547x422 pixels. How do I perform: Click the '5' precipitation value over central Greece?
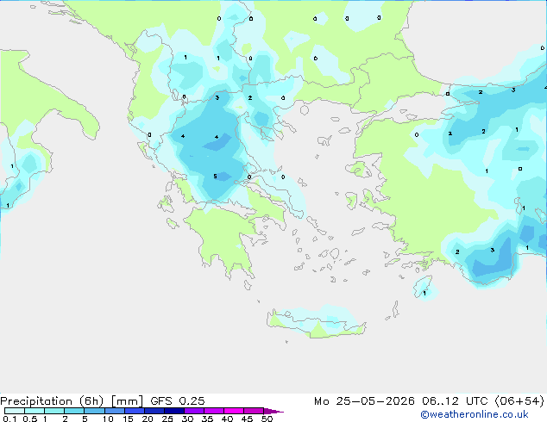pos(215,177)
